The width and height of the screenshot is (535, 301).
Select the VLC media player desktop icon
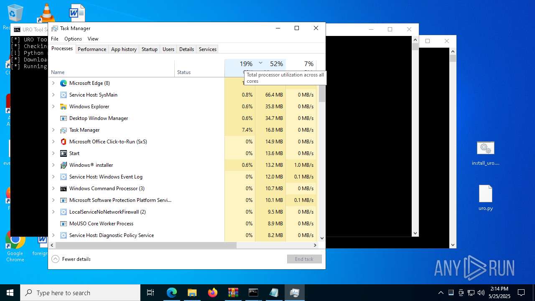[46, 13]
